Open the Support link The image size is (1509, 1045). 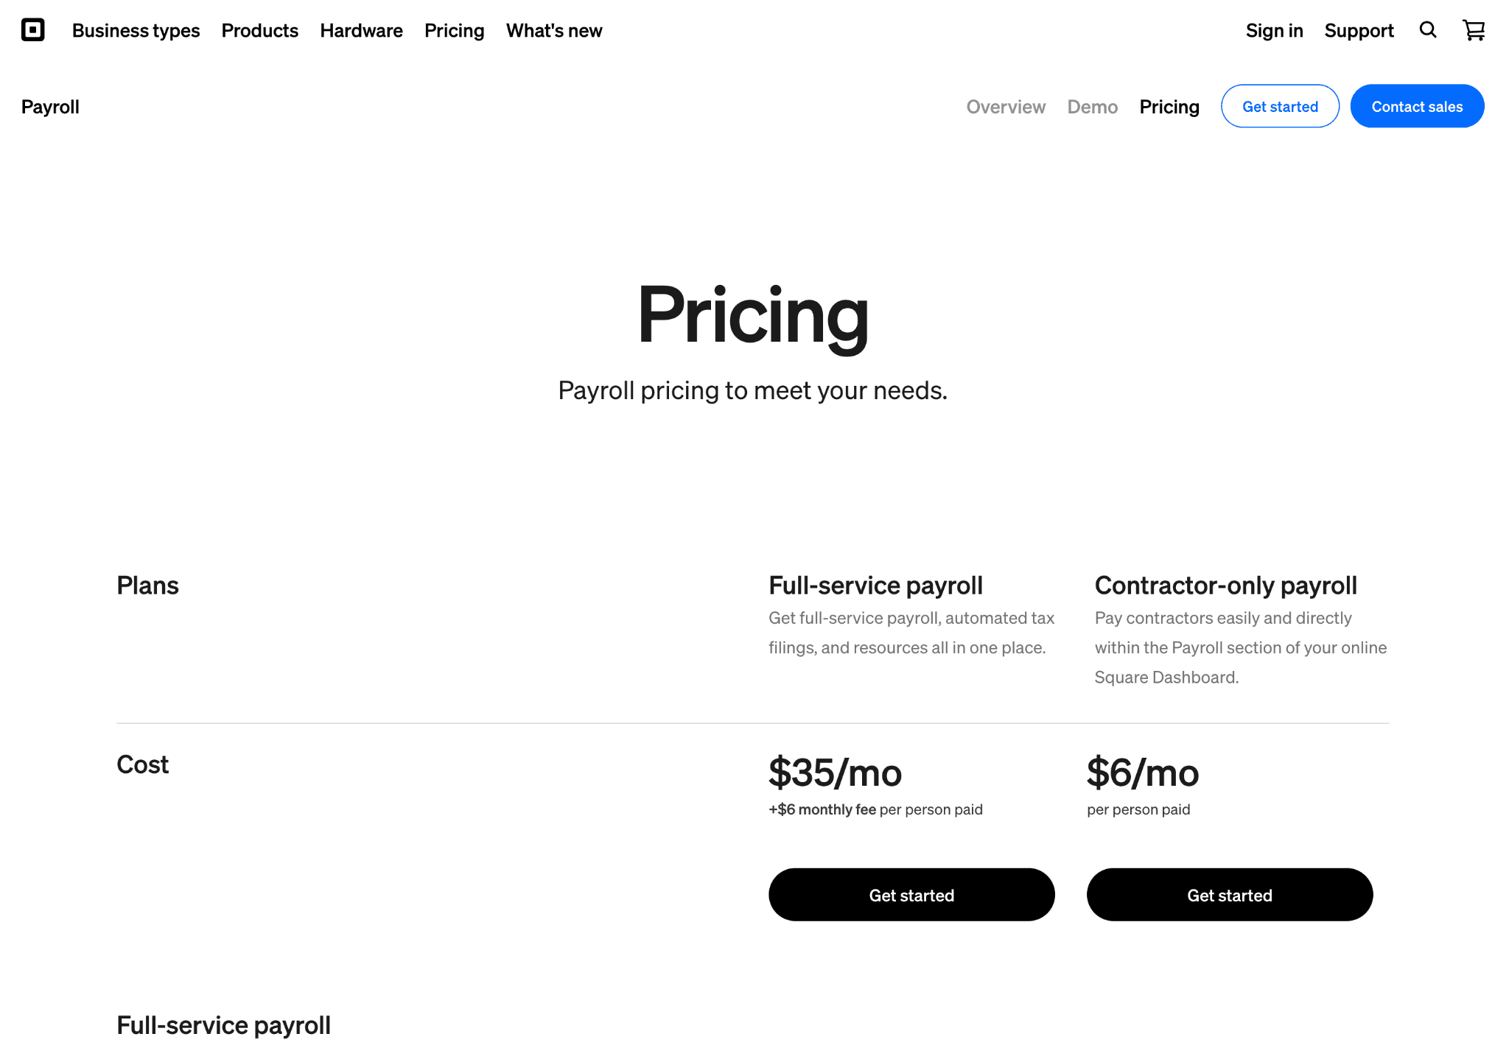(1359, 30)
